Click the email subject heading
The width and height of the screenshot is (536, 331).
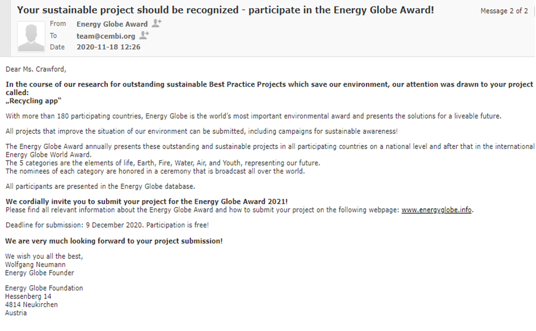(x=225, y=10)
